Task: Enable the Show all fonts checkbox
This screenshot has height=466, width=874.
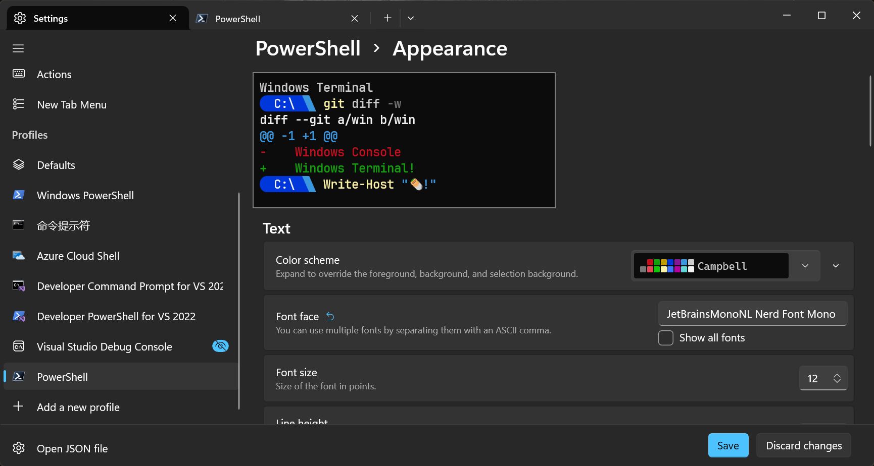Action: point(666,338)
